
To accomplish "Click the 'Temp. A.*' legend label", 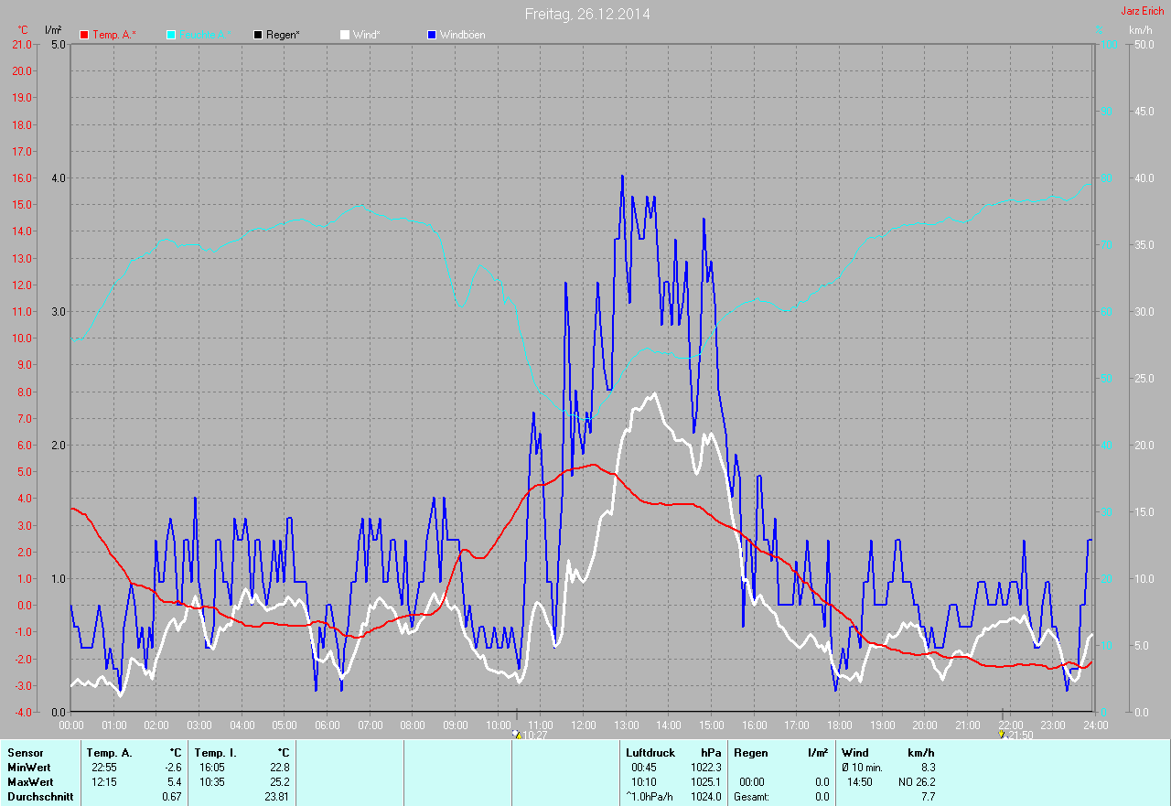I will click(x=114, y=35).
